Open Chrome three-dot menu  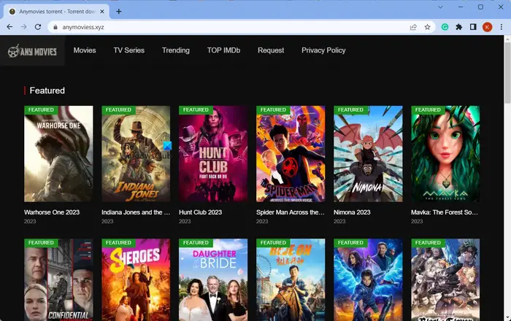[x=502, y=27]
